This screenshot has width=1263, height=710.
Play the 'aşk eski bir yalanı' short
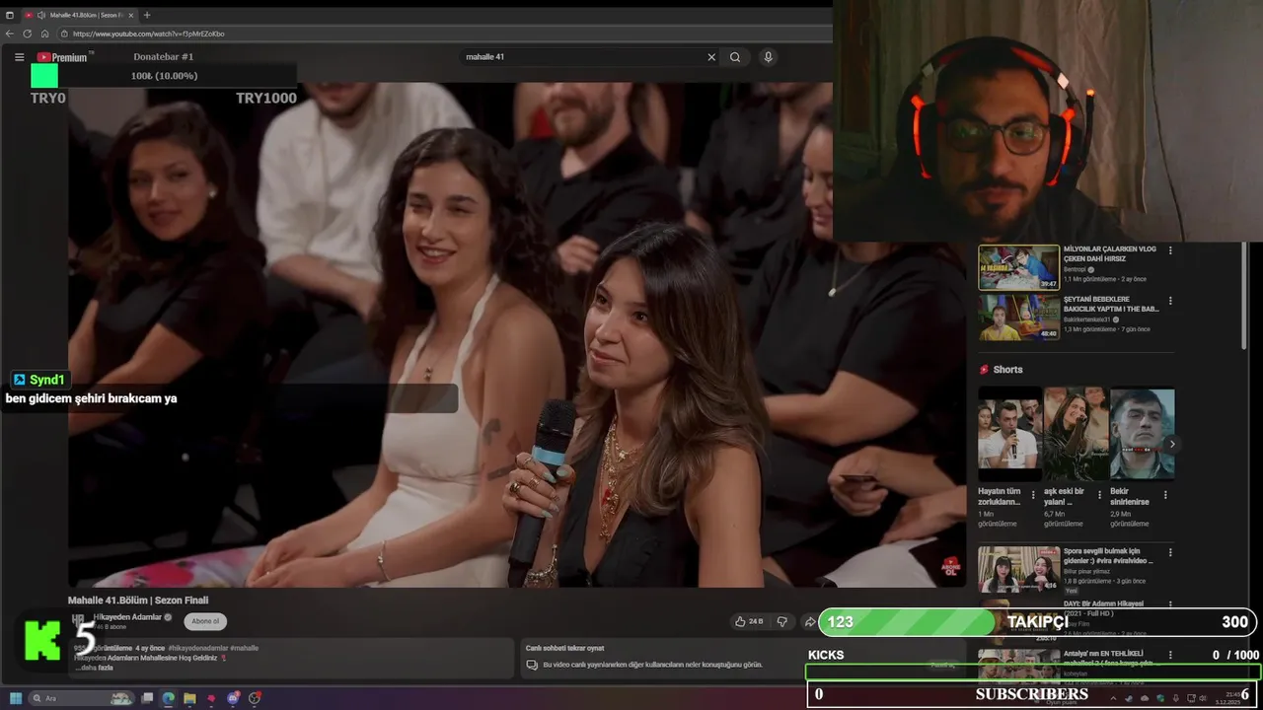(1075, 435)
